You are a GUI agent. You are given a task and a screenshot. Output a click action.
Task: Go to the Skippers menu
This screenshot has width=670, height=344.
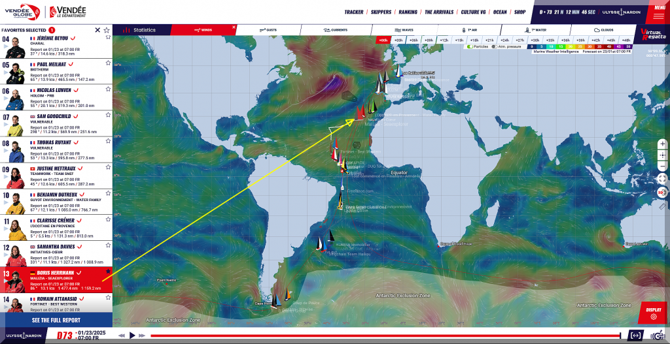(x=381, y=12)
